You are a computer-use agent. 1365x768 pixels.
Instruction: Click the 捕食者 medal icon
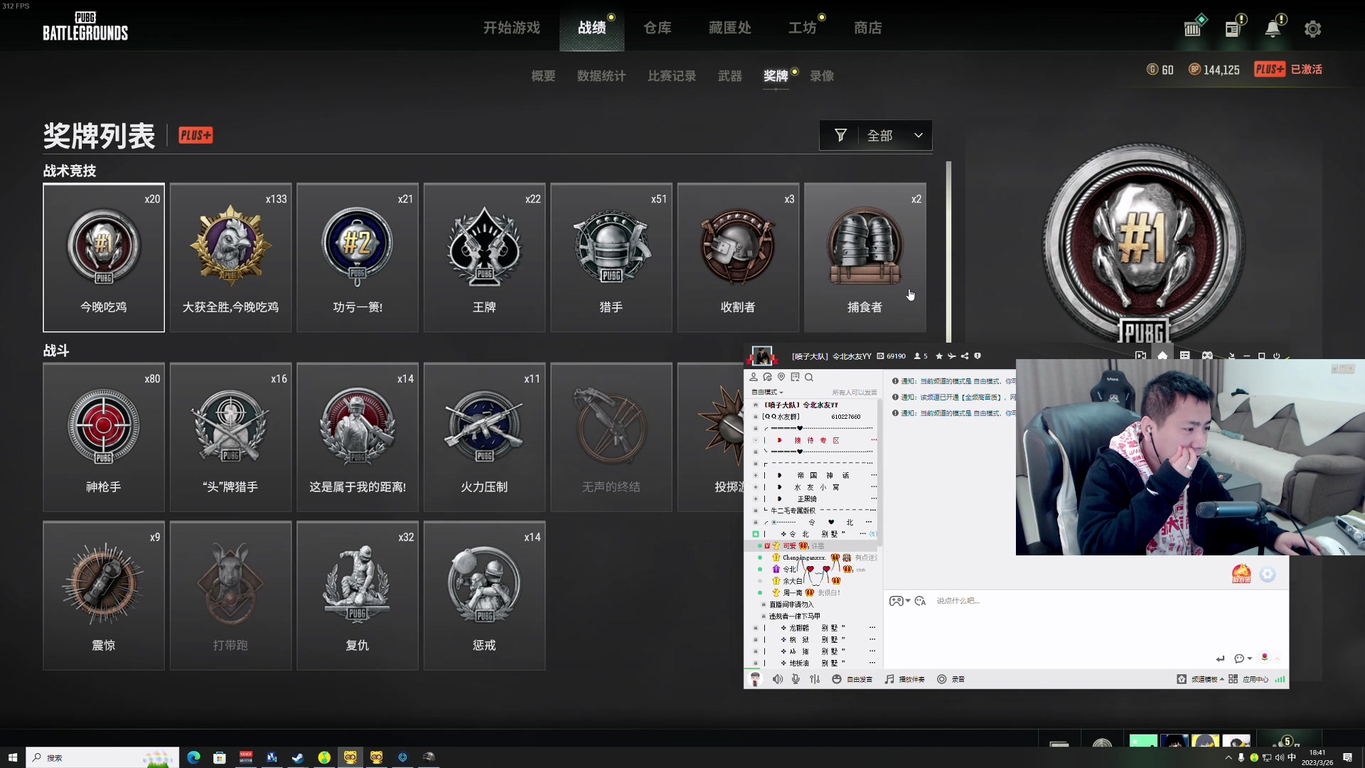point(865,246)
